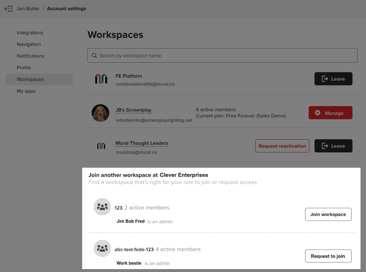
Task: Open the Integrations section
Action: 30,32
